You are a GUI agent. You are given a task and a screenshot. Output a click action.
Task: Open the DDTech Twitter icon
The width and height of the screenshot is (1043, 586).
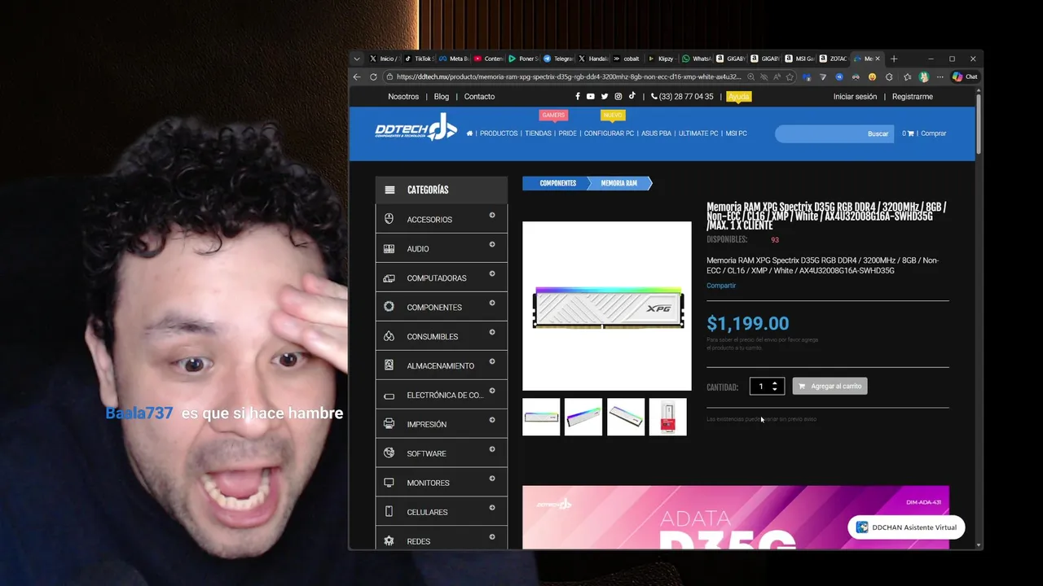click(x=605, y=96)
